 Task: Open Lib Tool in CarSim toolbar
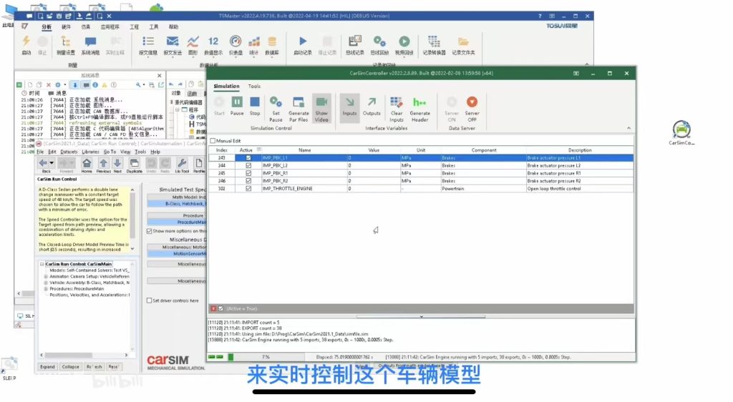(183, 165)
